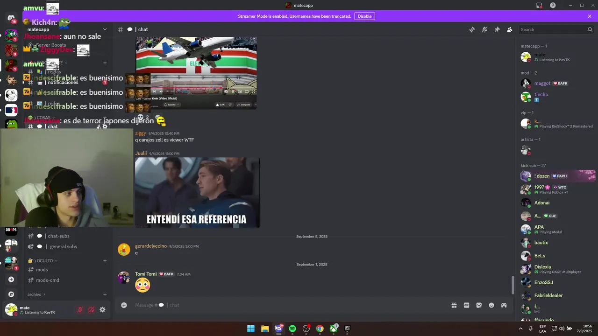This screenshot has width=598, height=336.
Task: Click Juulii username in chat
Action: point(141,153)
